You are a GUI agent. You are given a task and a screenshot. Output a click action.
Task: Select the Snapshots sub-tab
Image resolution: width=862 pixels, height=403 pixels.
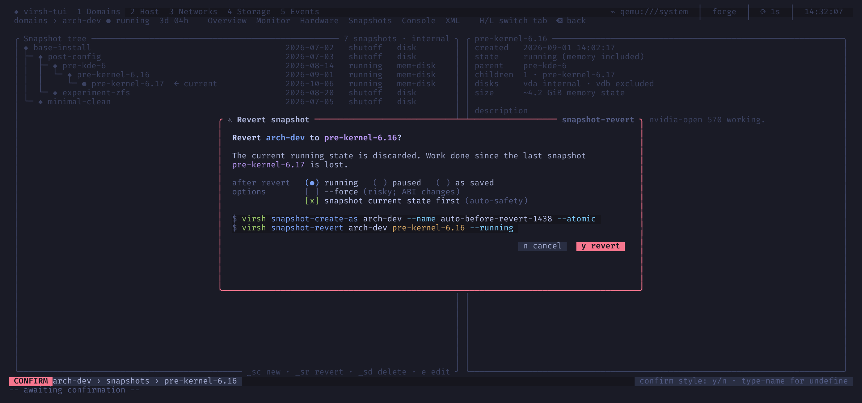[x=370, y=21]
